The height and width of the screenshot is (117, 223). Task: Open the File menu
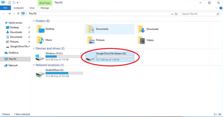(5, 8)
